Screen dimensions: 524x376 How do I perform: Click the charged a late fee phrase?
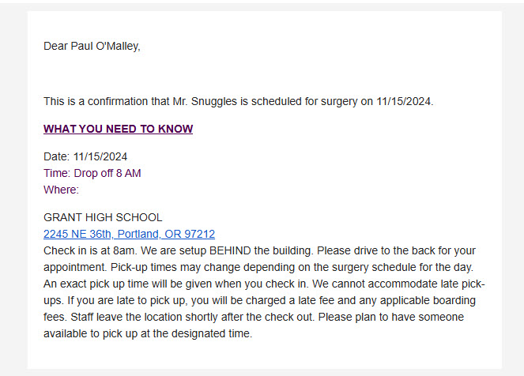[290, 300]
